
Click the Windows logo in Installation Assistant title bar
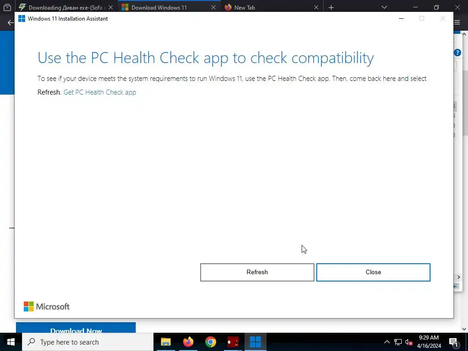coord(22,18)
